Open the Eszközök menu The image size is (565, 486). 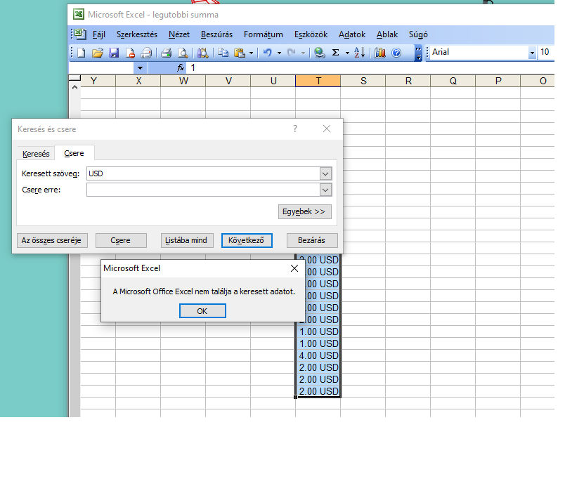coord(311,34)
